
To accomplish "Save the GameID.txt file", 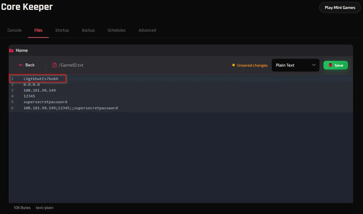I will (336, 65).
